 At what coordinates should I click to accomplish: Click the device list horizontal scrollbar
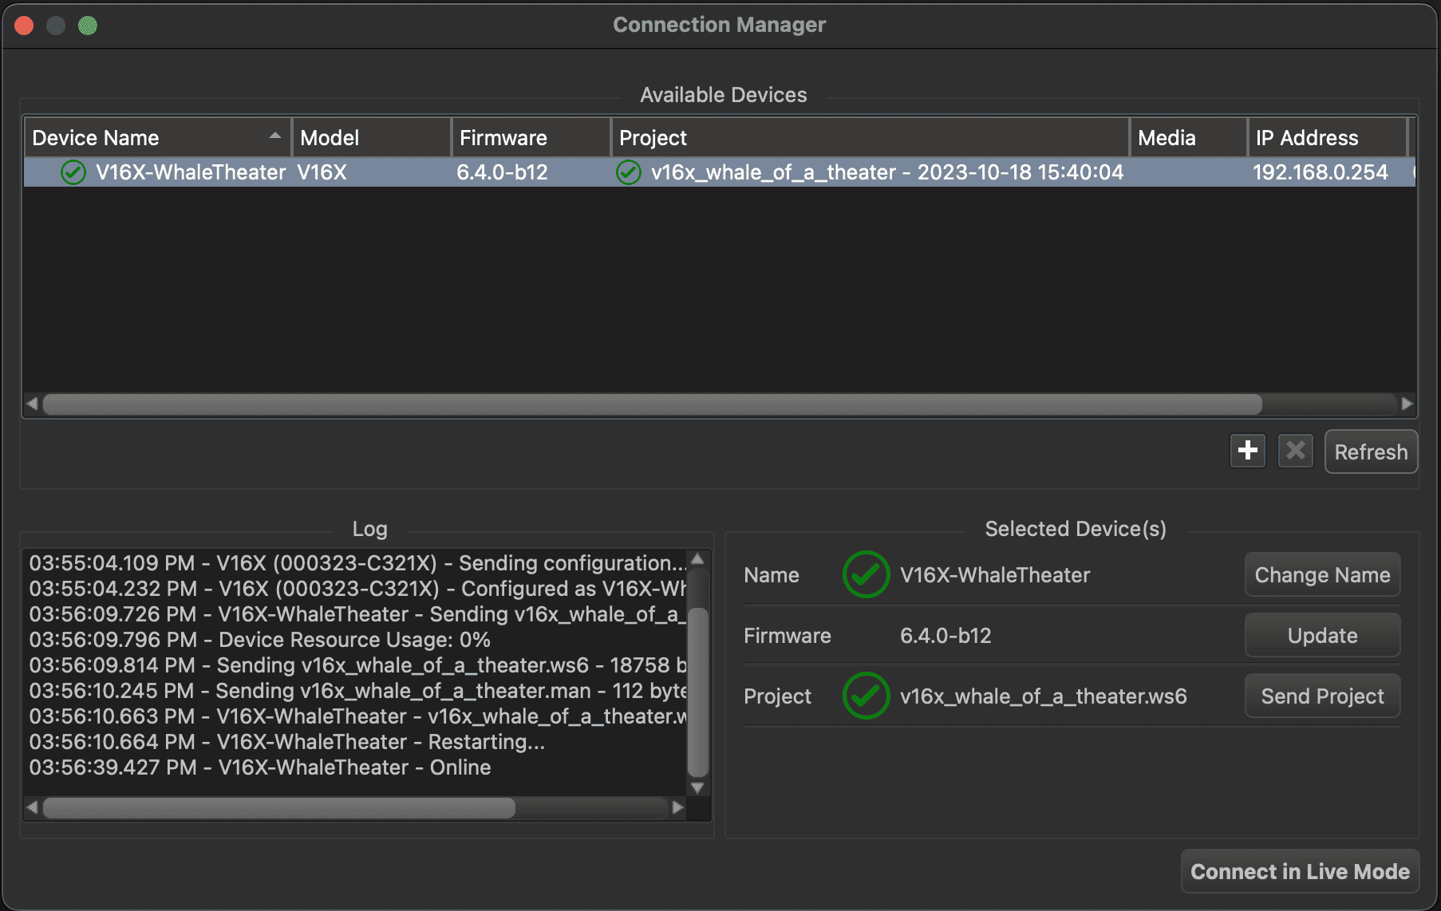tap(652, 404)
